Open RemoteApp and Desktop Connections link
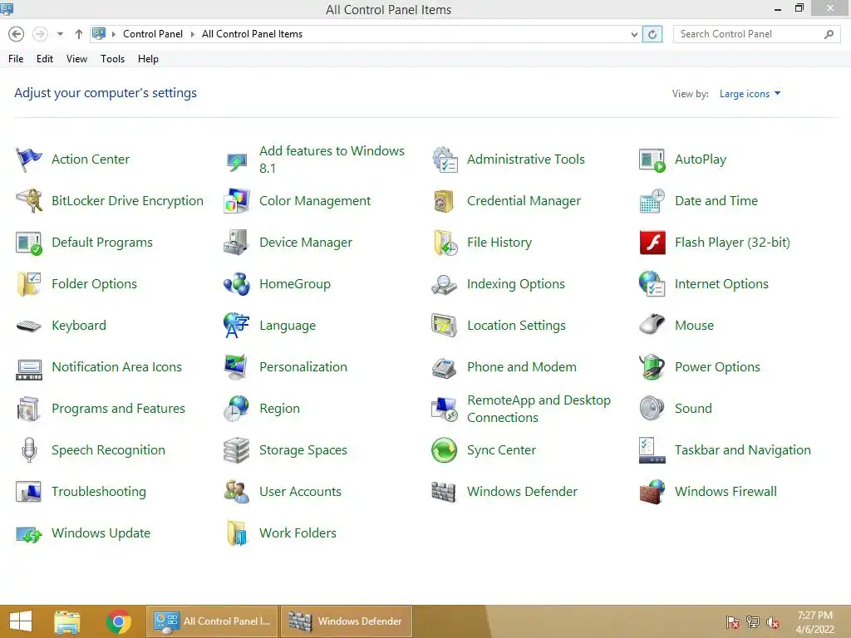Viewport: 851px width, 638px height. click(539, 409)
